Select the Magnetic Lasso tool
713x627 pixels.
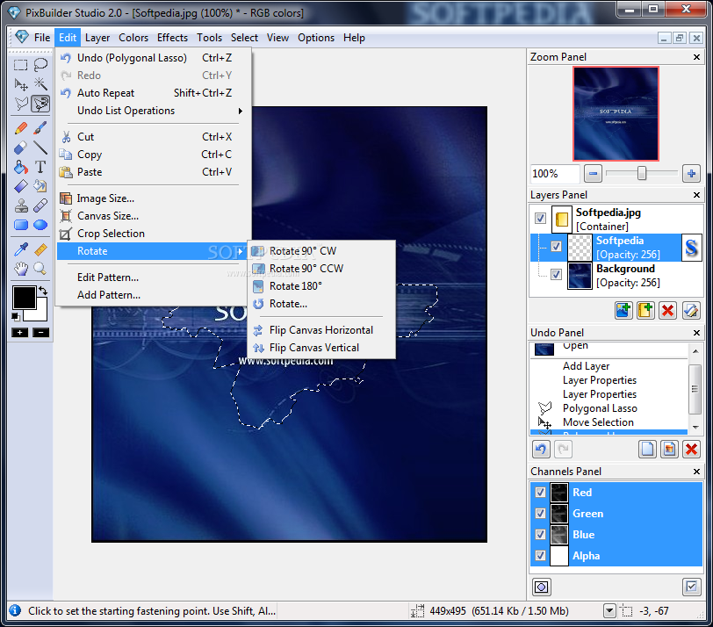(40, 104)
